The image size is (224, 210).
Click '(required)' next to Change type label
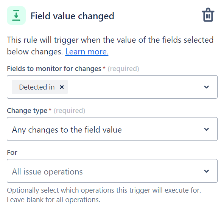[x=69, y=111]
